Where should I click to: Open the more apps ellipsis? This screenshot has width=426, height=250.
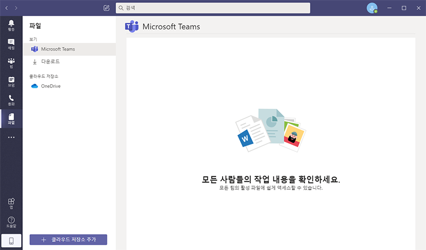click(11, 138)
